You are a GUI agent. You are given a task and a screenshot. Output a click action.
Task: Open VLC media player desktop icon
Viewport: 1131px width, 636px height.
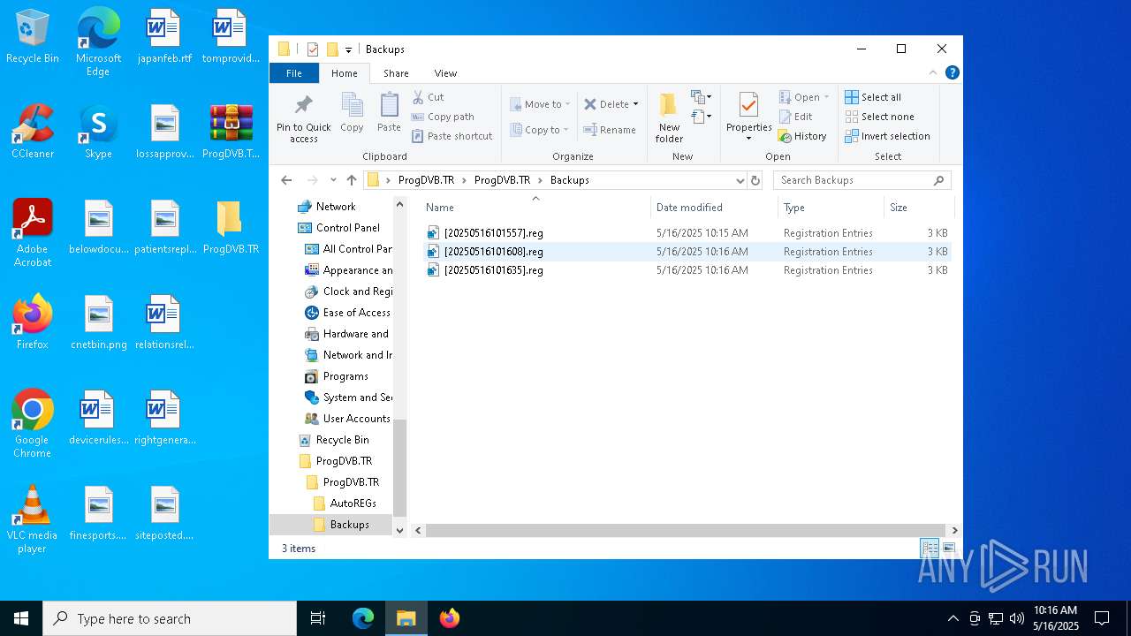32,519
